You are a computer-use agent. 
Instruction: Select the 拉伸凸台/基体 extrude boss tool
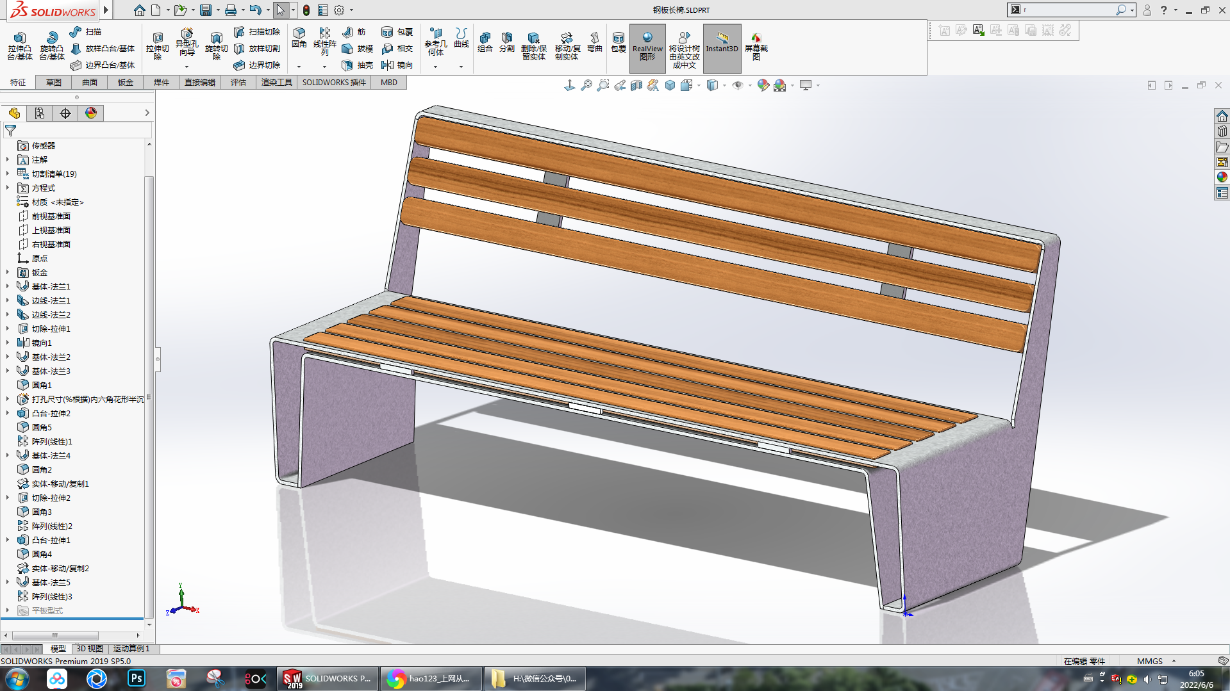click(20, 46)
